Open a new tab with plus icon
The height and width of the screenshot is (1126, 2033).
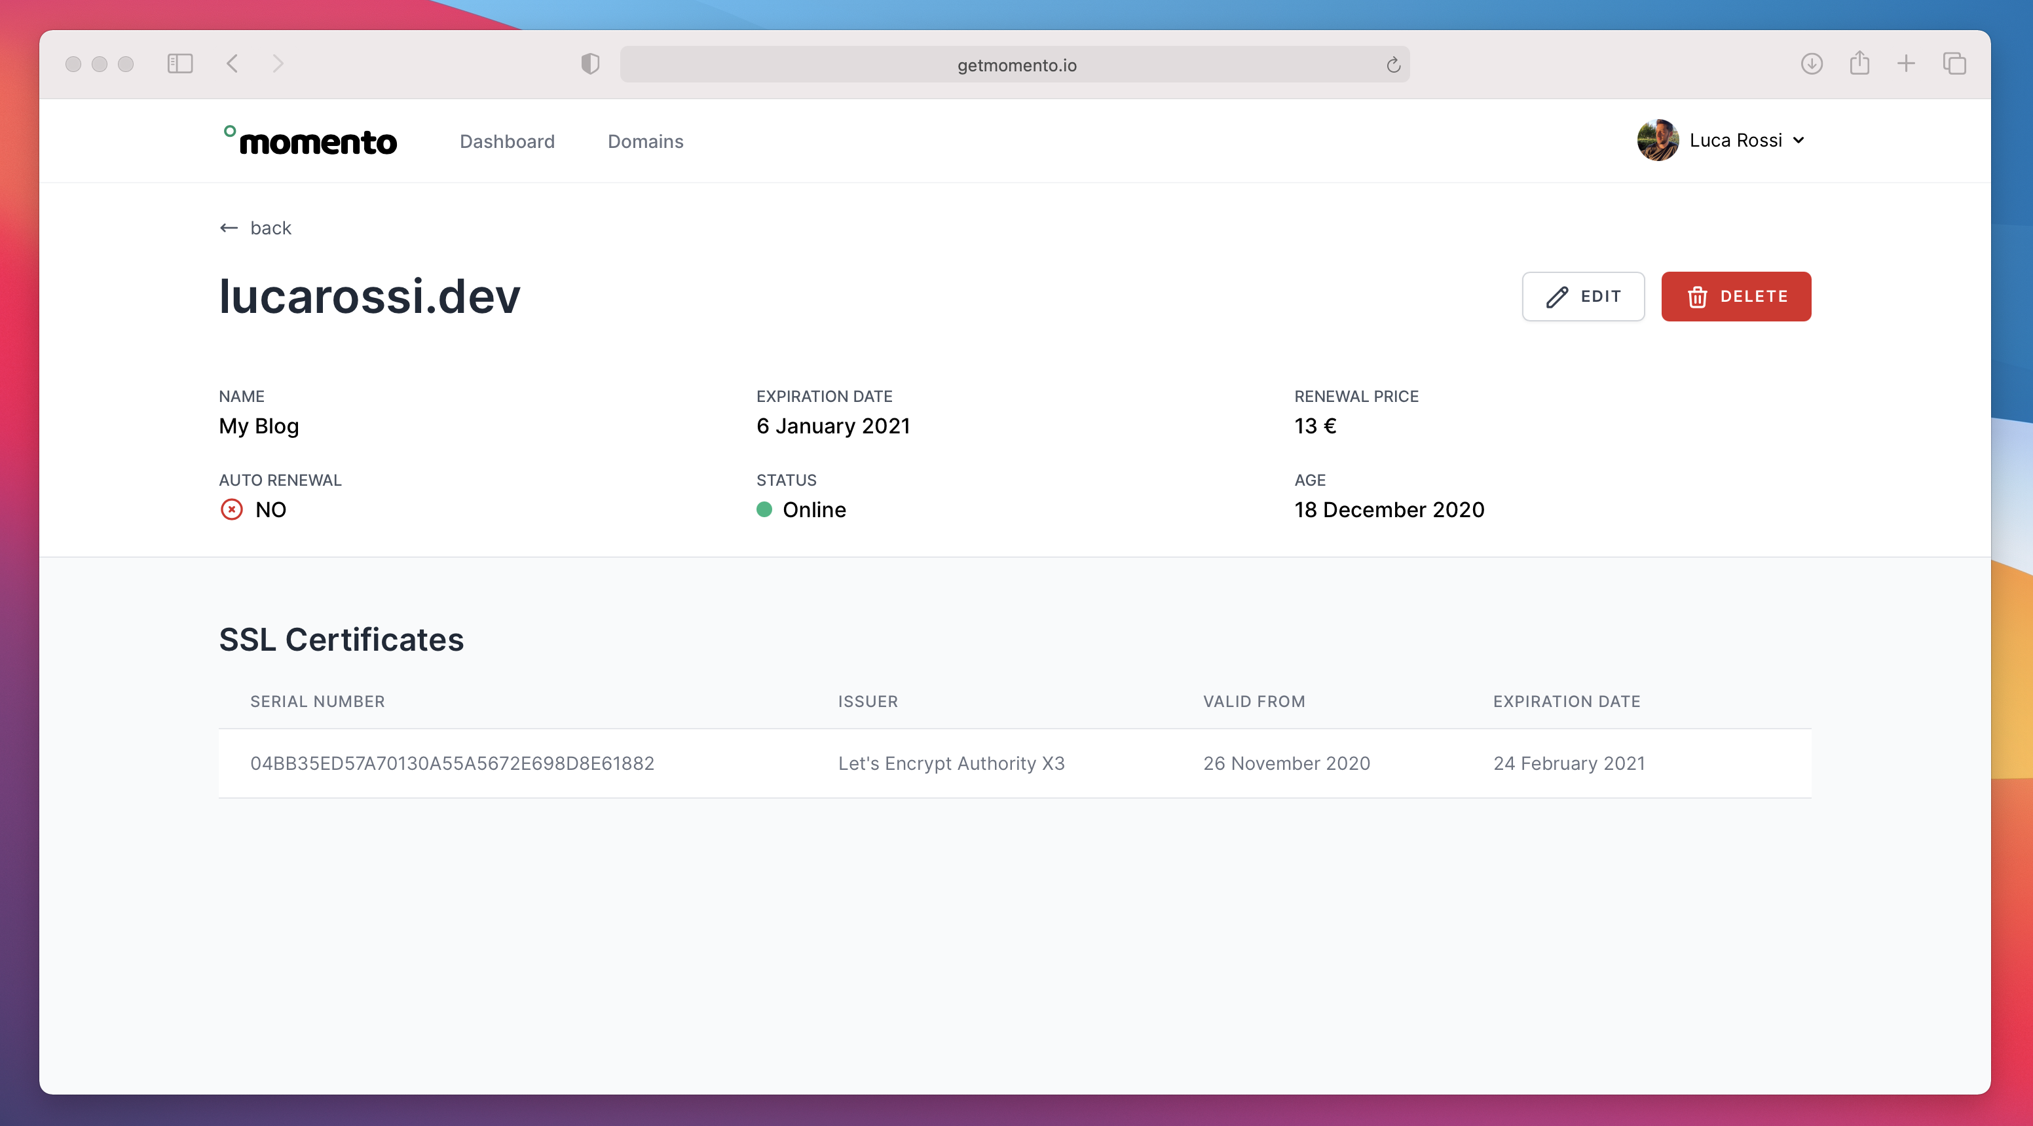[1906, 64]
